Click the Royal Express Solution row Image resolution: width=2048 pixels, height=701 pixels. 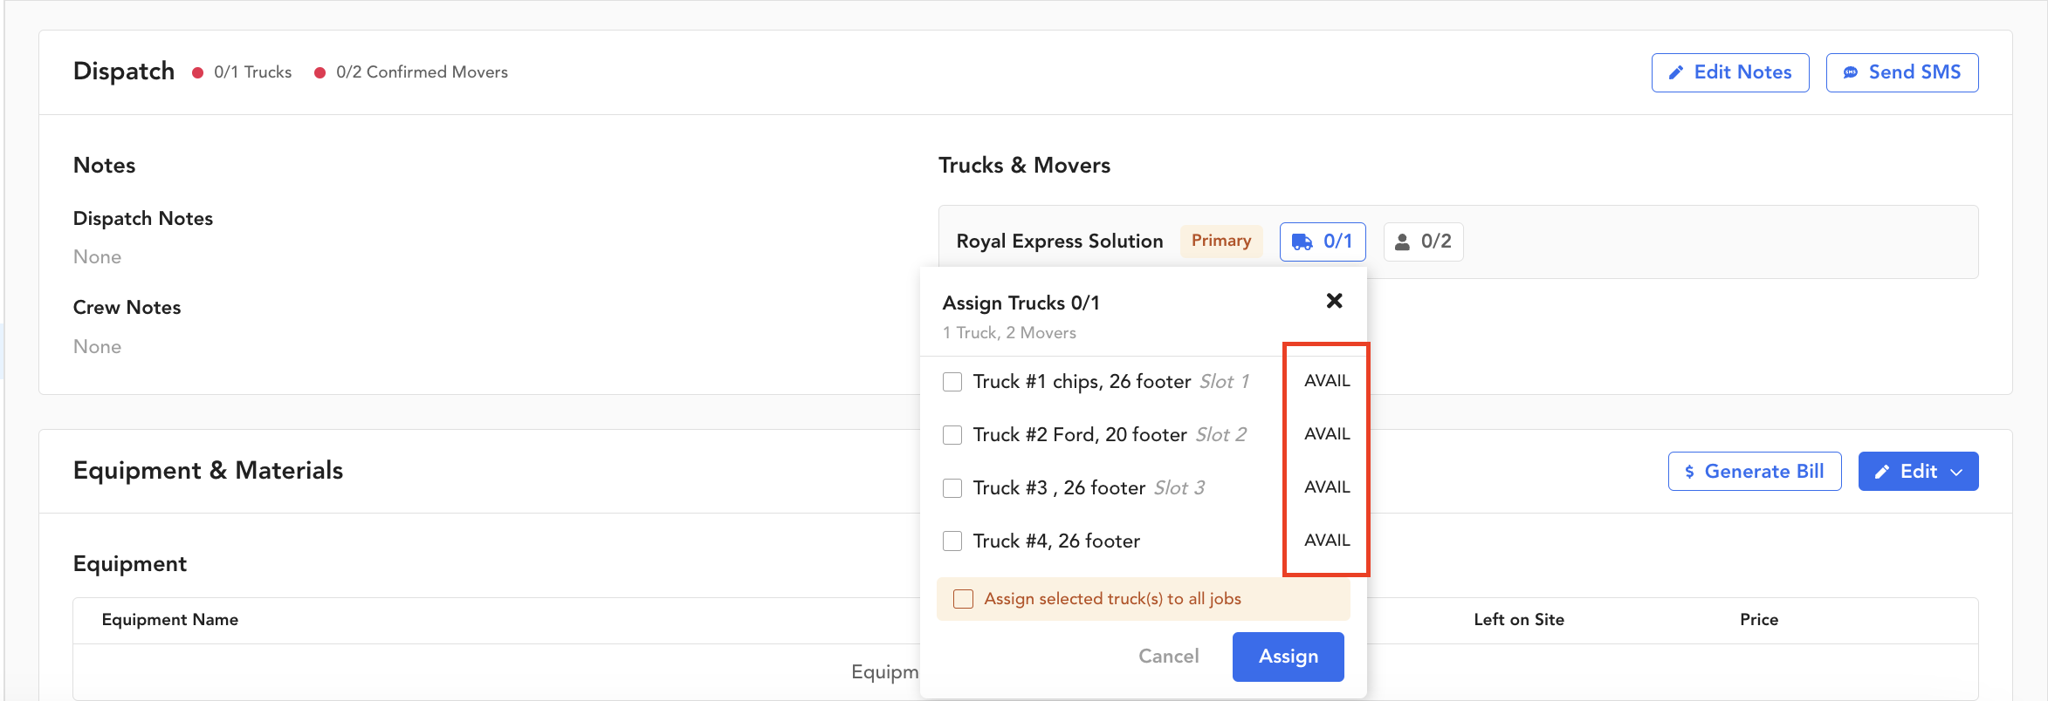click(x=1059, y=242)
